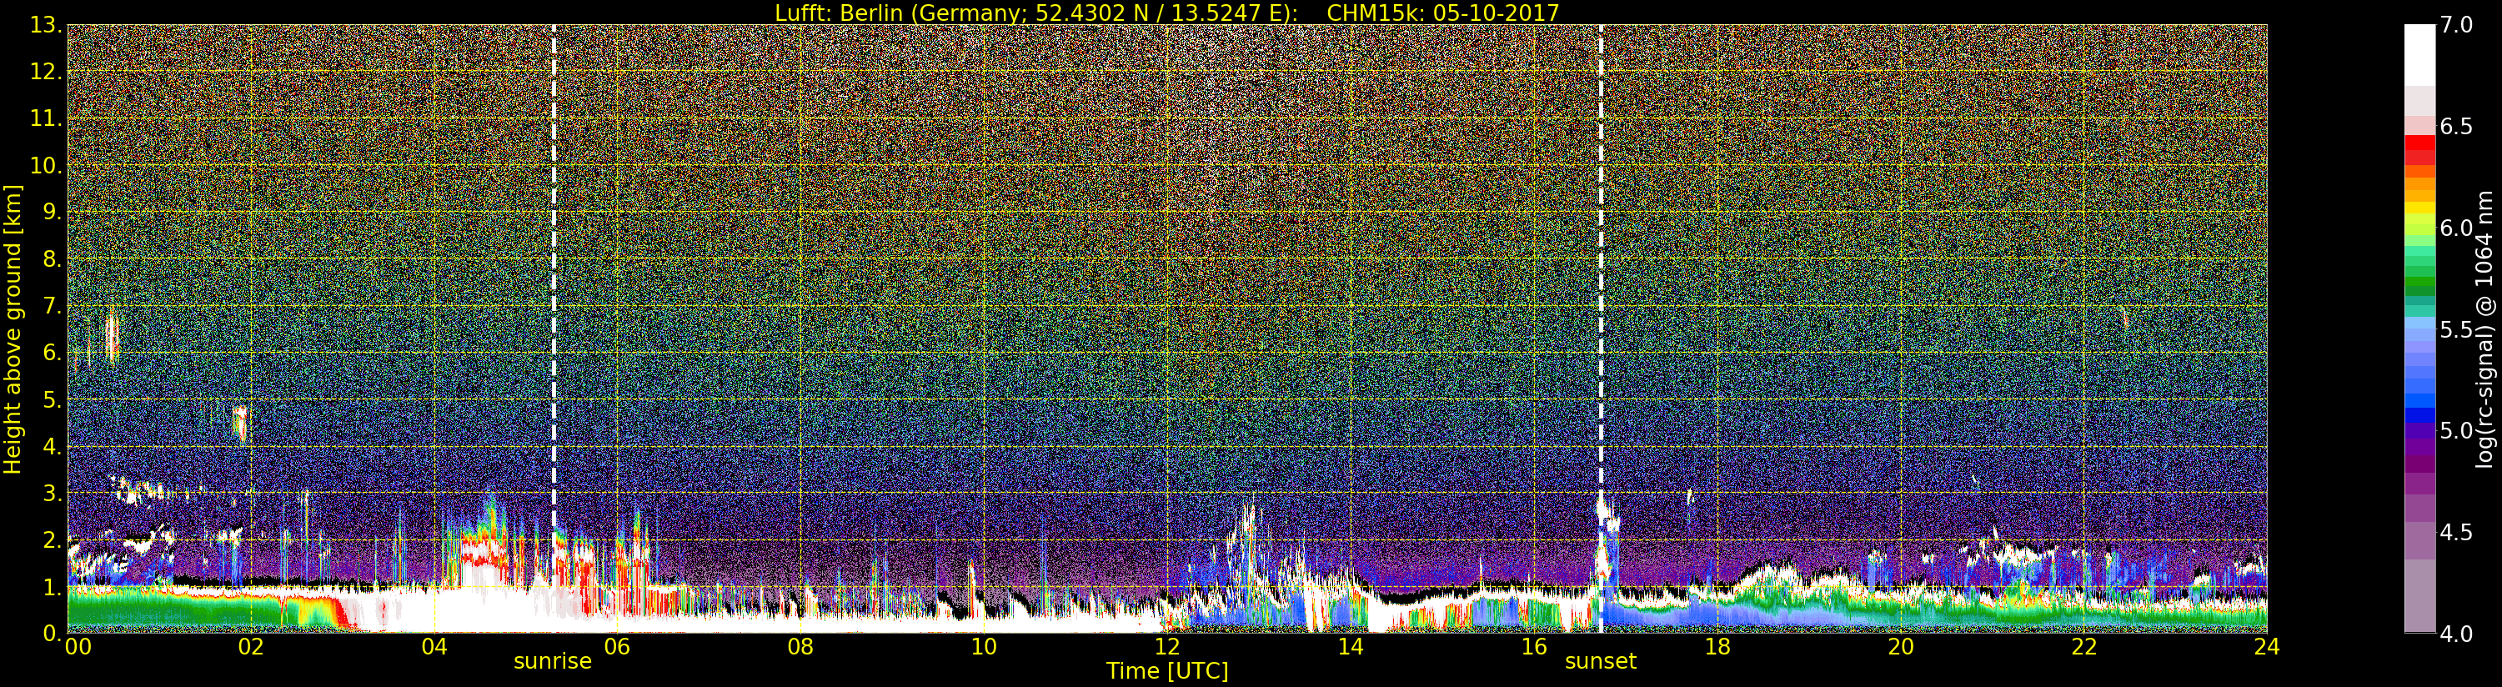Image resolution: width=2502 pixels, height=687 pixels.
Task: Click the colorbar tick value '6.5'
Action: pyautogui.click(x=2456, y=127)
